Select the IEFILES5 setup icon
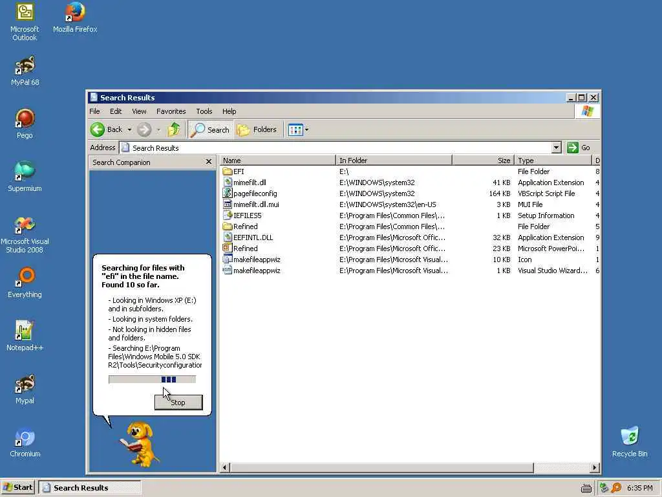Screen dimensions: 662x497 tap(228, 215)
